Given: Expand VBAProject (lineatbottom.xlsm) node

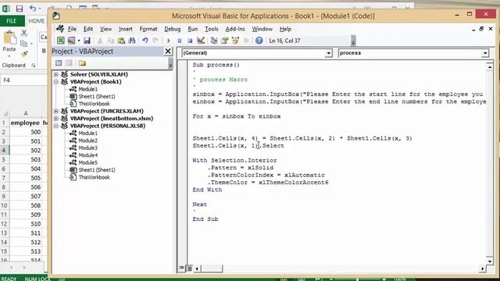Looking at the screenshot, I should tap(56, 119).
